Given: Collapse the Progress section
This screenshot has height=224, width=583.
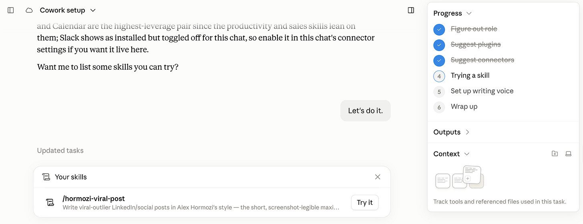Looking at the screenshot, I should (x=469, y=13).
